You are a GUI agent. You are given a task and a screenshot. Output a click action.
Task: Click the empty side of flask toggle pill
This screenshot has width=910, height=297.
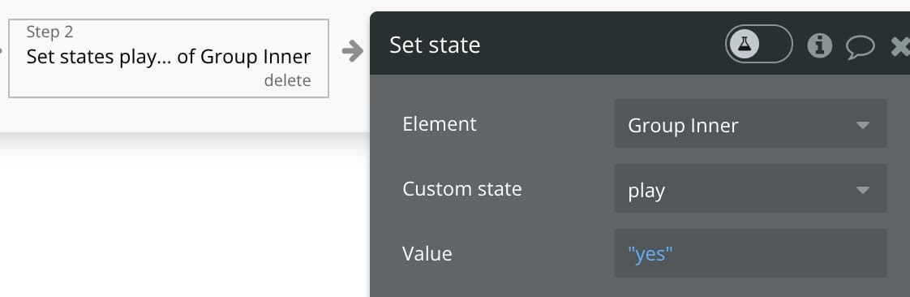coord(775,44)
